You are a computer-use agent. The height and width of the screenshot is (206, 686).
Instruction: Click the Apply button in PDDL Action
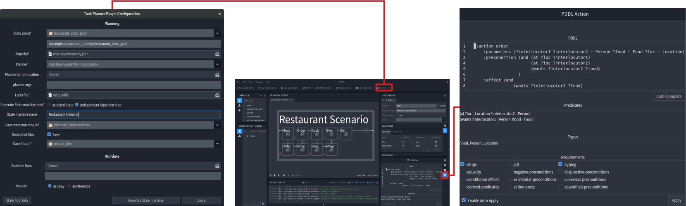676,200
